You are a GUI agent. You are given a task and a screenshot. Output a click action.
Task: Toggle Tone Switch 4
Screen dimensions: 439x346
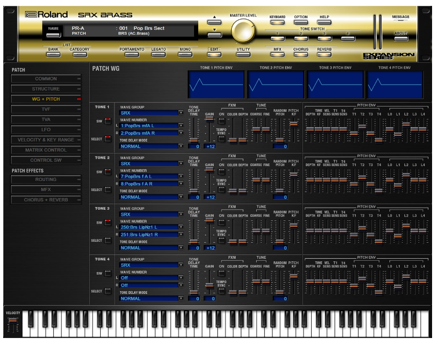(x=348, y=38)
